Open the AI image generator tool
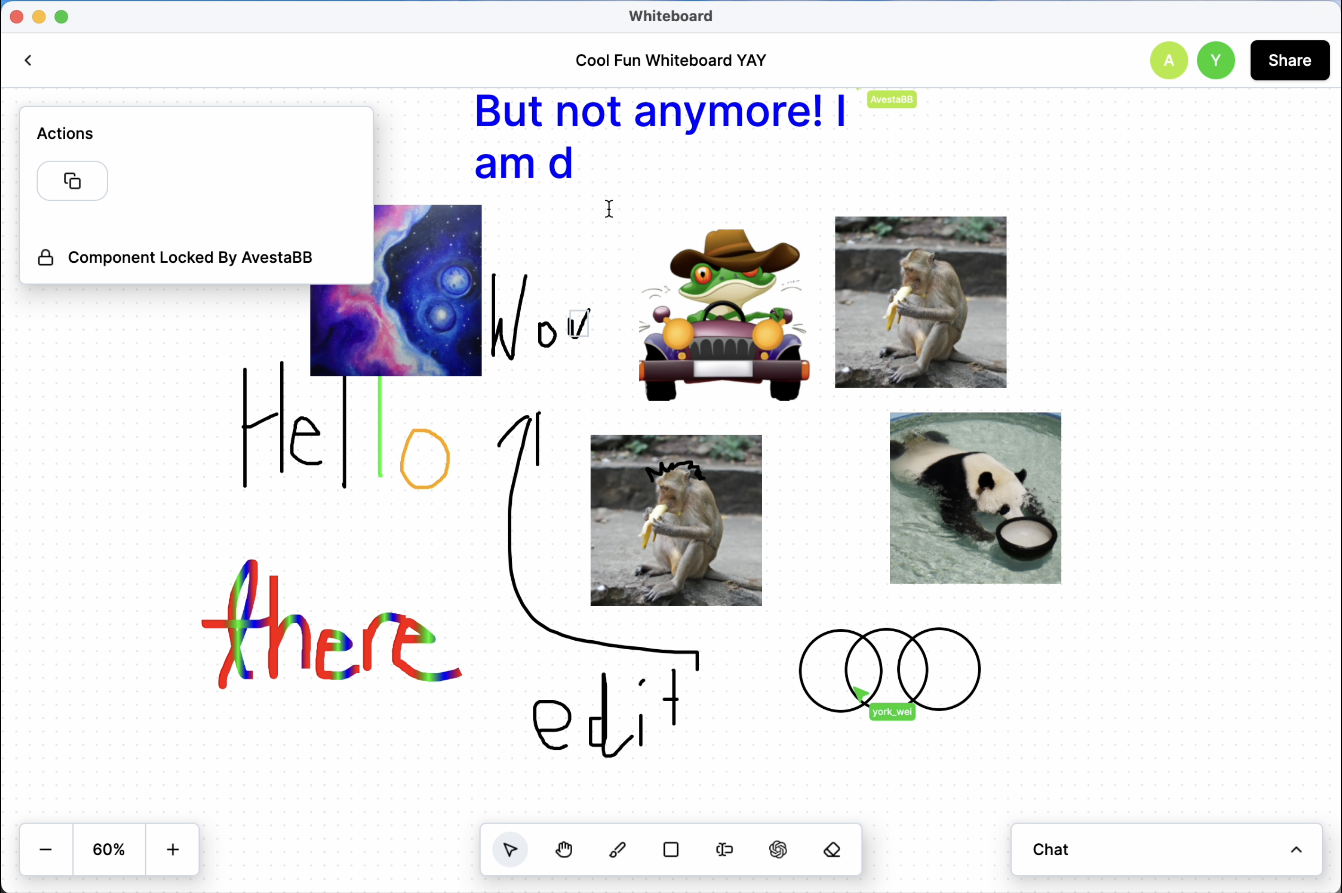 (778, 849)
